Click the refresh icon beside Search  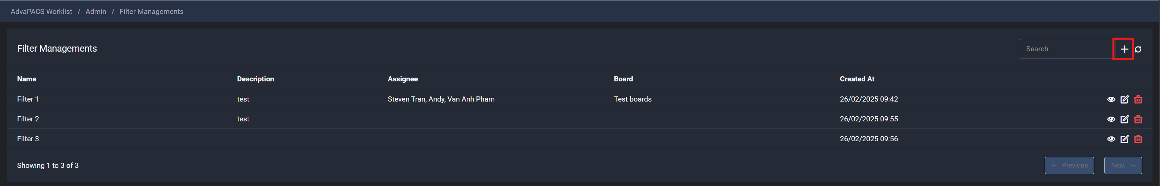[1138, 50]
